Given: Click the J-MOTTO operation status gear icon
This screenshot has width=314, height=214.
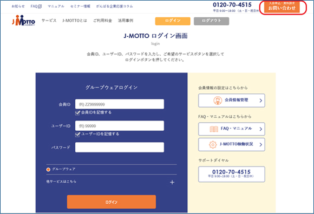Looking at the screenshot, I should tap(213, 145).
